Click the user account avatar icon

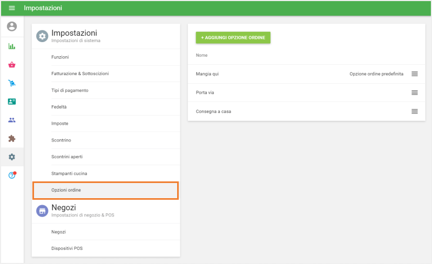coord(12,26)
